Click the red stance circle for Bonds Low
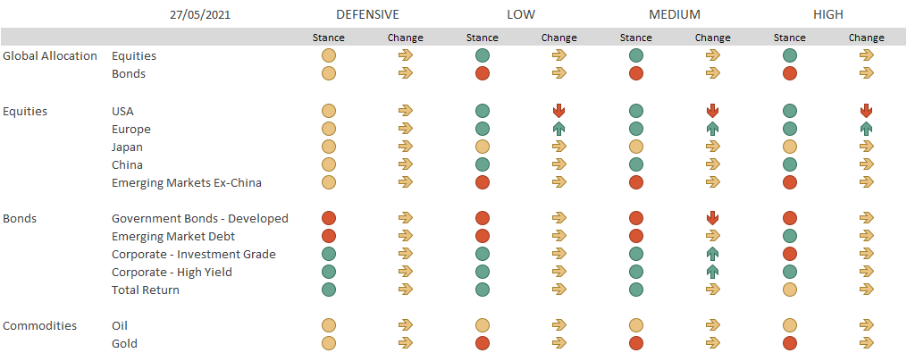 click(x=483, y=73)
